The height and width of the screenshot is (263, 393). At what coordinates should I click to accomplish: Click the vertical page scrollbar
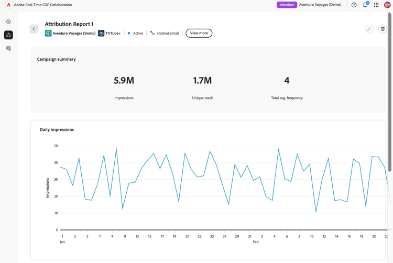390,92
